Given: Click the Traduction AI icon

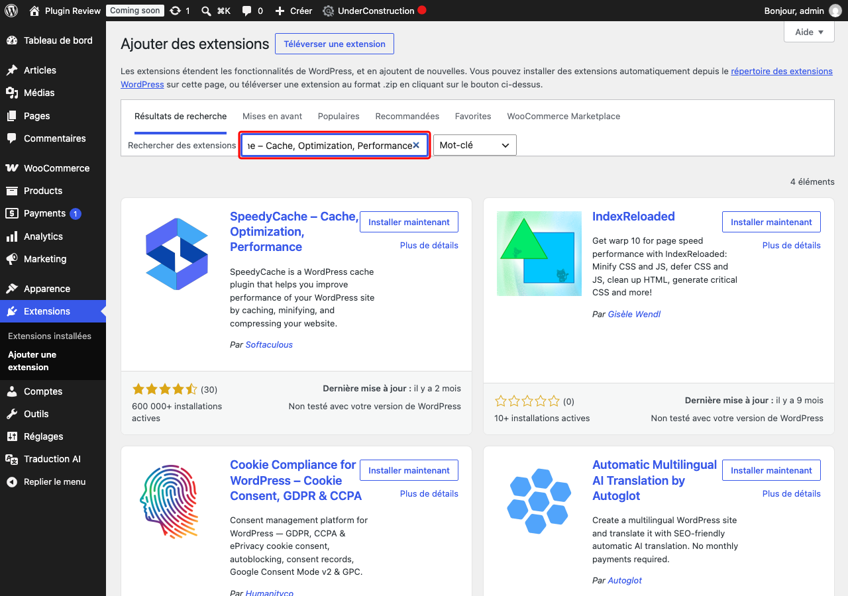Looking at the screenshot, I should point(12,459).
